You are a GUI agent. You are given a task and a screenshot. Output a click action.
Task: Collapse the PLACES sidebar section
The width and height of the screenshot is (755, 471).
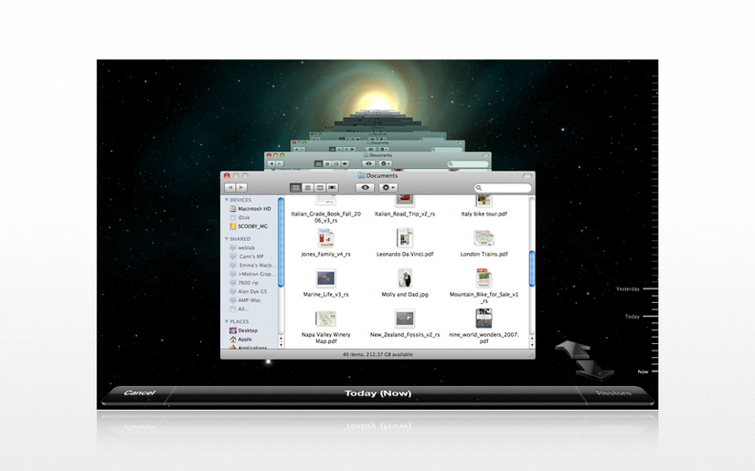[x=227, y=321]
